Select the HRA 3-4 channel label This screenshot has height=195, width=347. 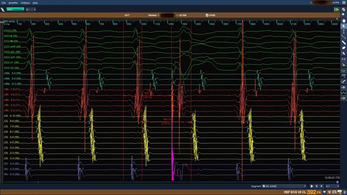12,73
